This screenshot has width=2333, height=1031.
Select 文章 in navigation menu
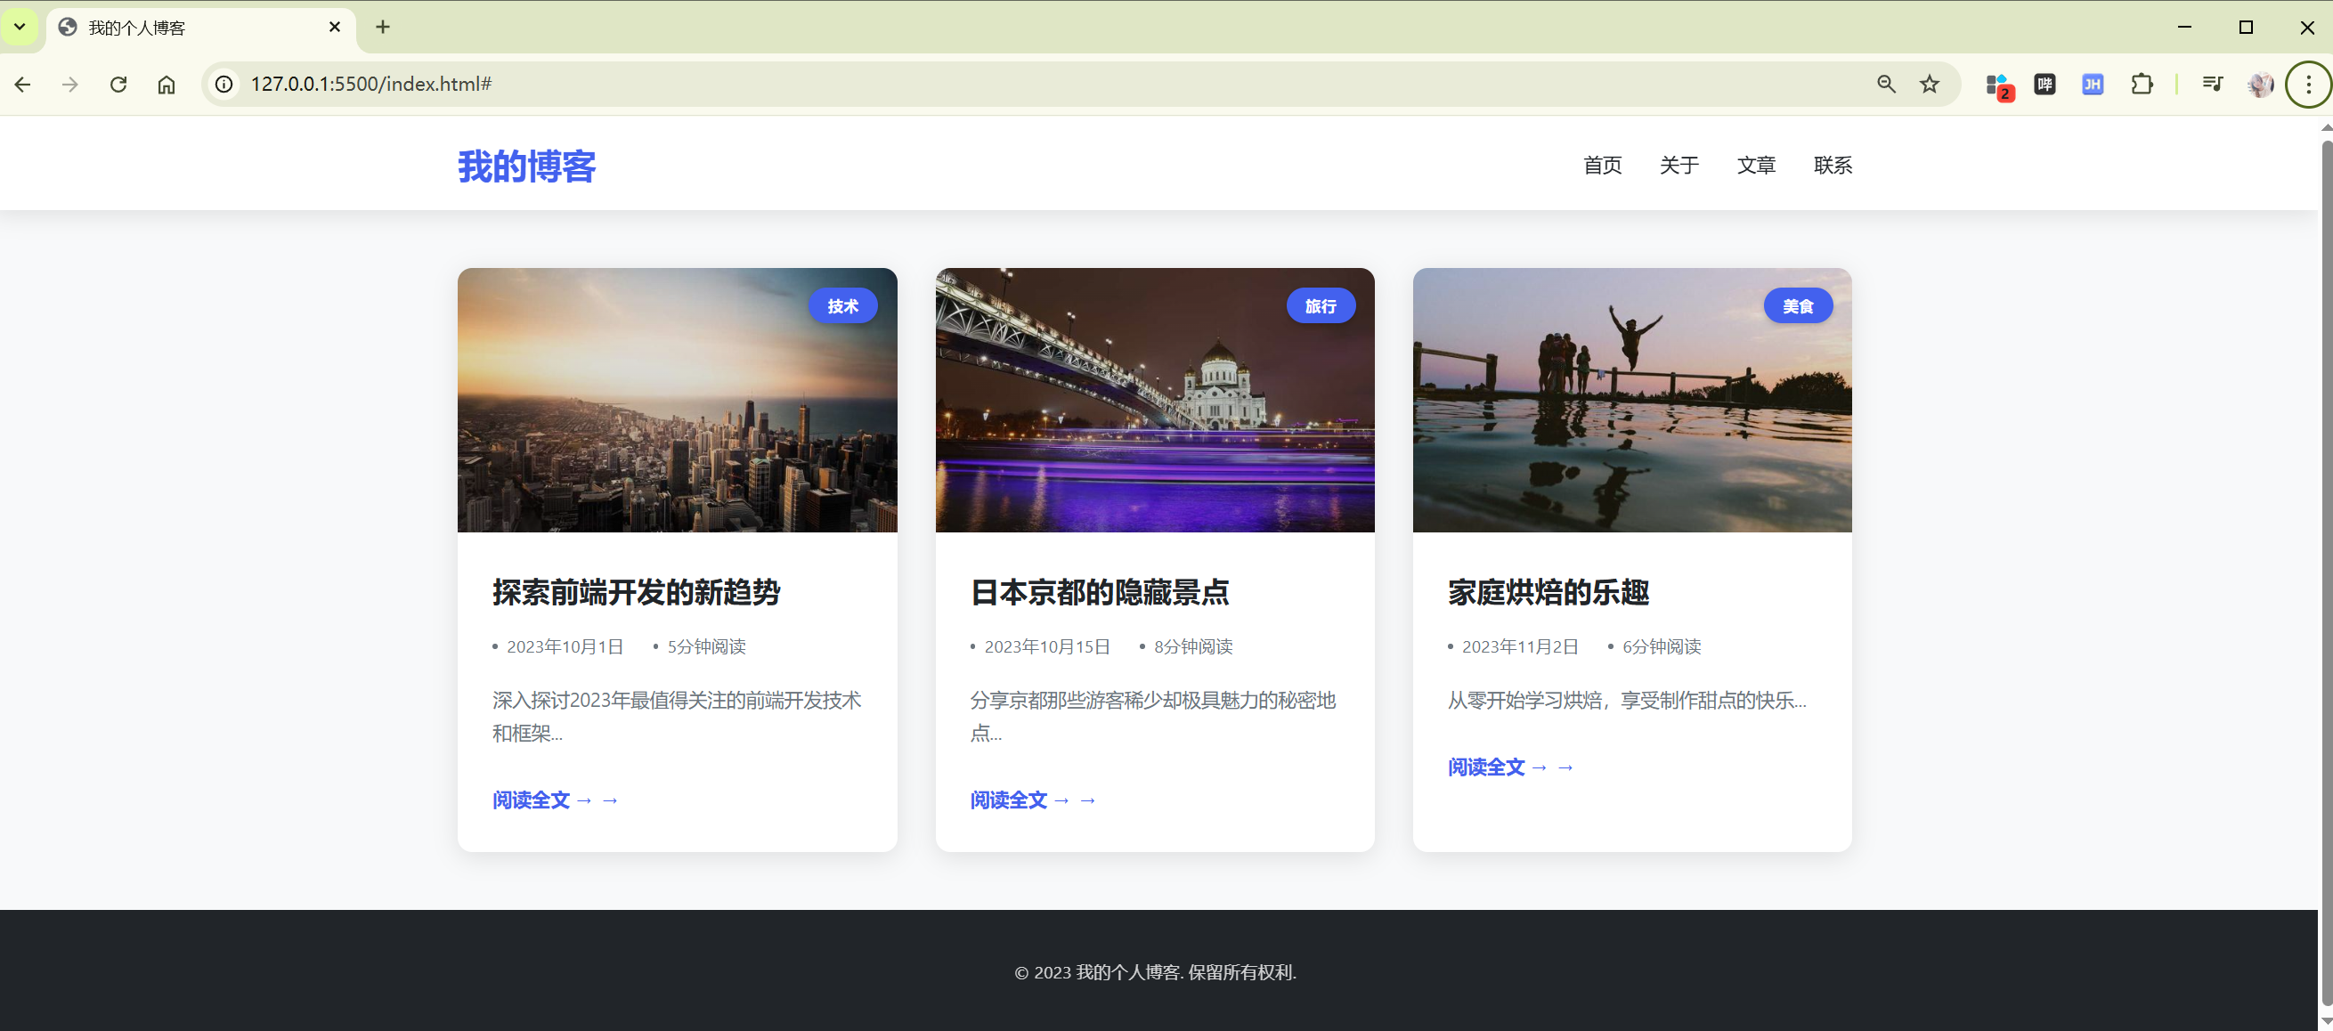[x=1756, y=165]
